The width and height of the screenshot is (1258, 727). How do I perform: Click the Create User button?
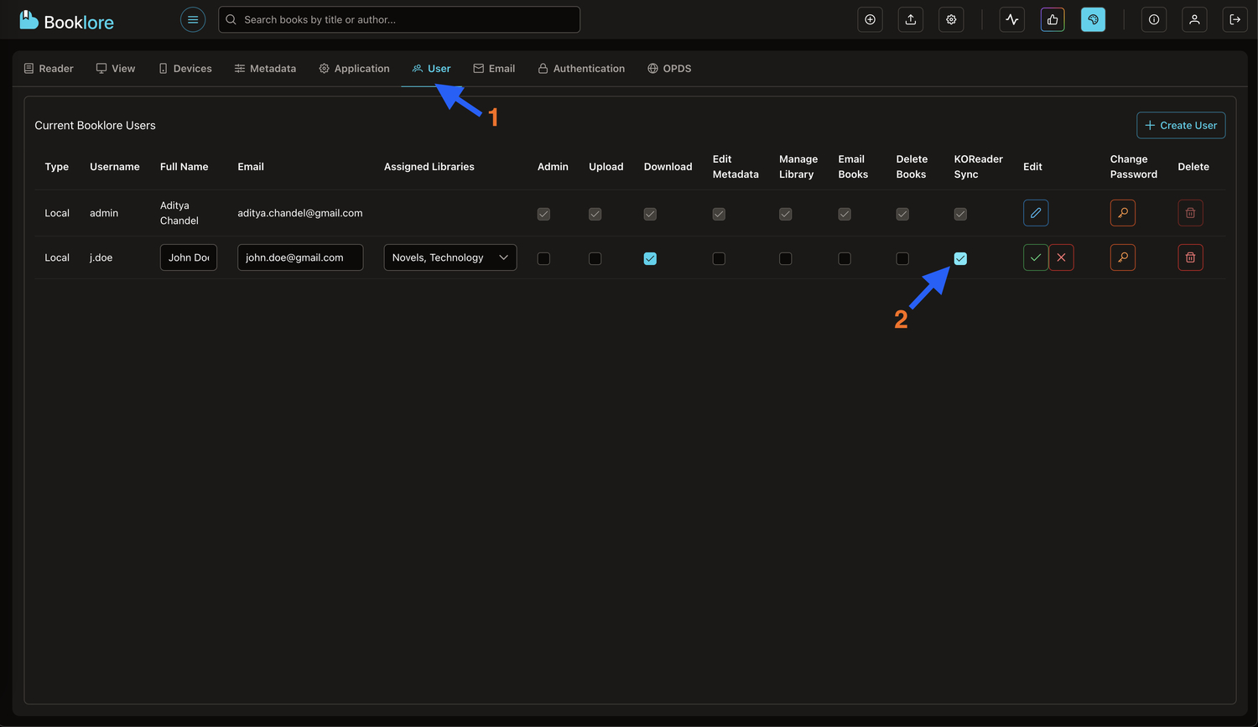pyautogui.click(x=1180, y=125)
